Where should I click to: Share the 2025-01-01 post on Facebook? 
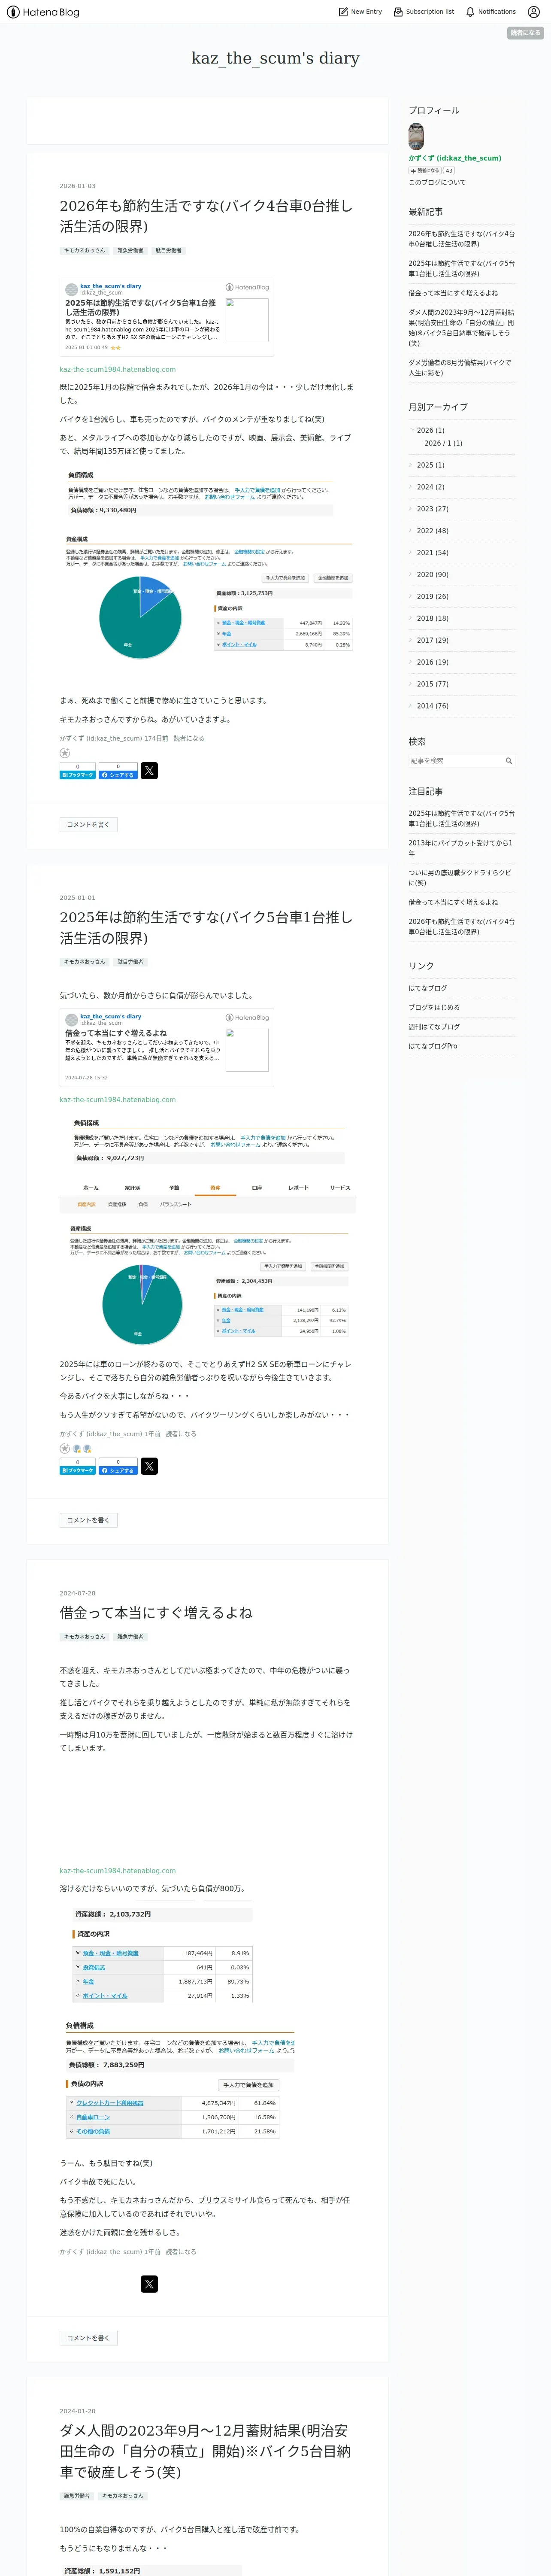pyautogui.click(x=118, y=1467)
